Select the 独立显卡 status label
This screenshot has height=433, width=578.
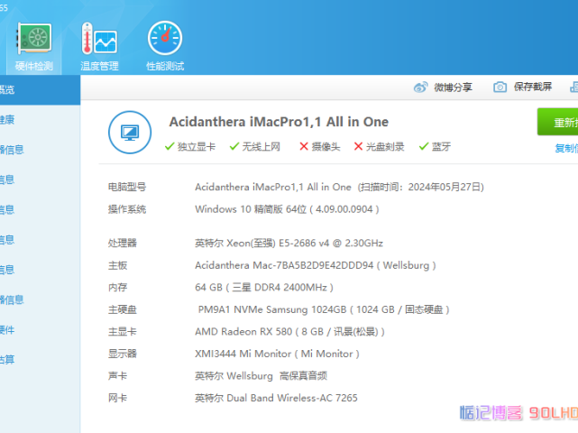[x=197, y=147]
